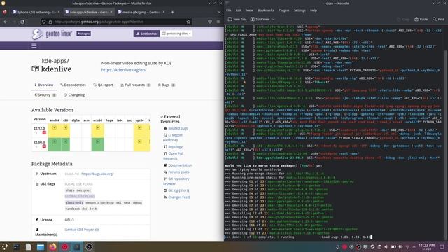The height and width of the screenshot is (252, 448).
Task: Open the Security tab
Action: click(x=45, y=95)
